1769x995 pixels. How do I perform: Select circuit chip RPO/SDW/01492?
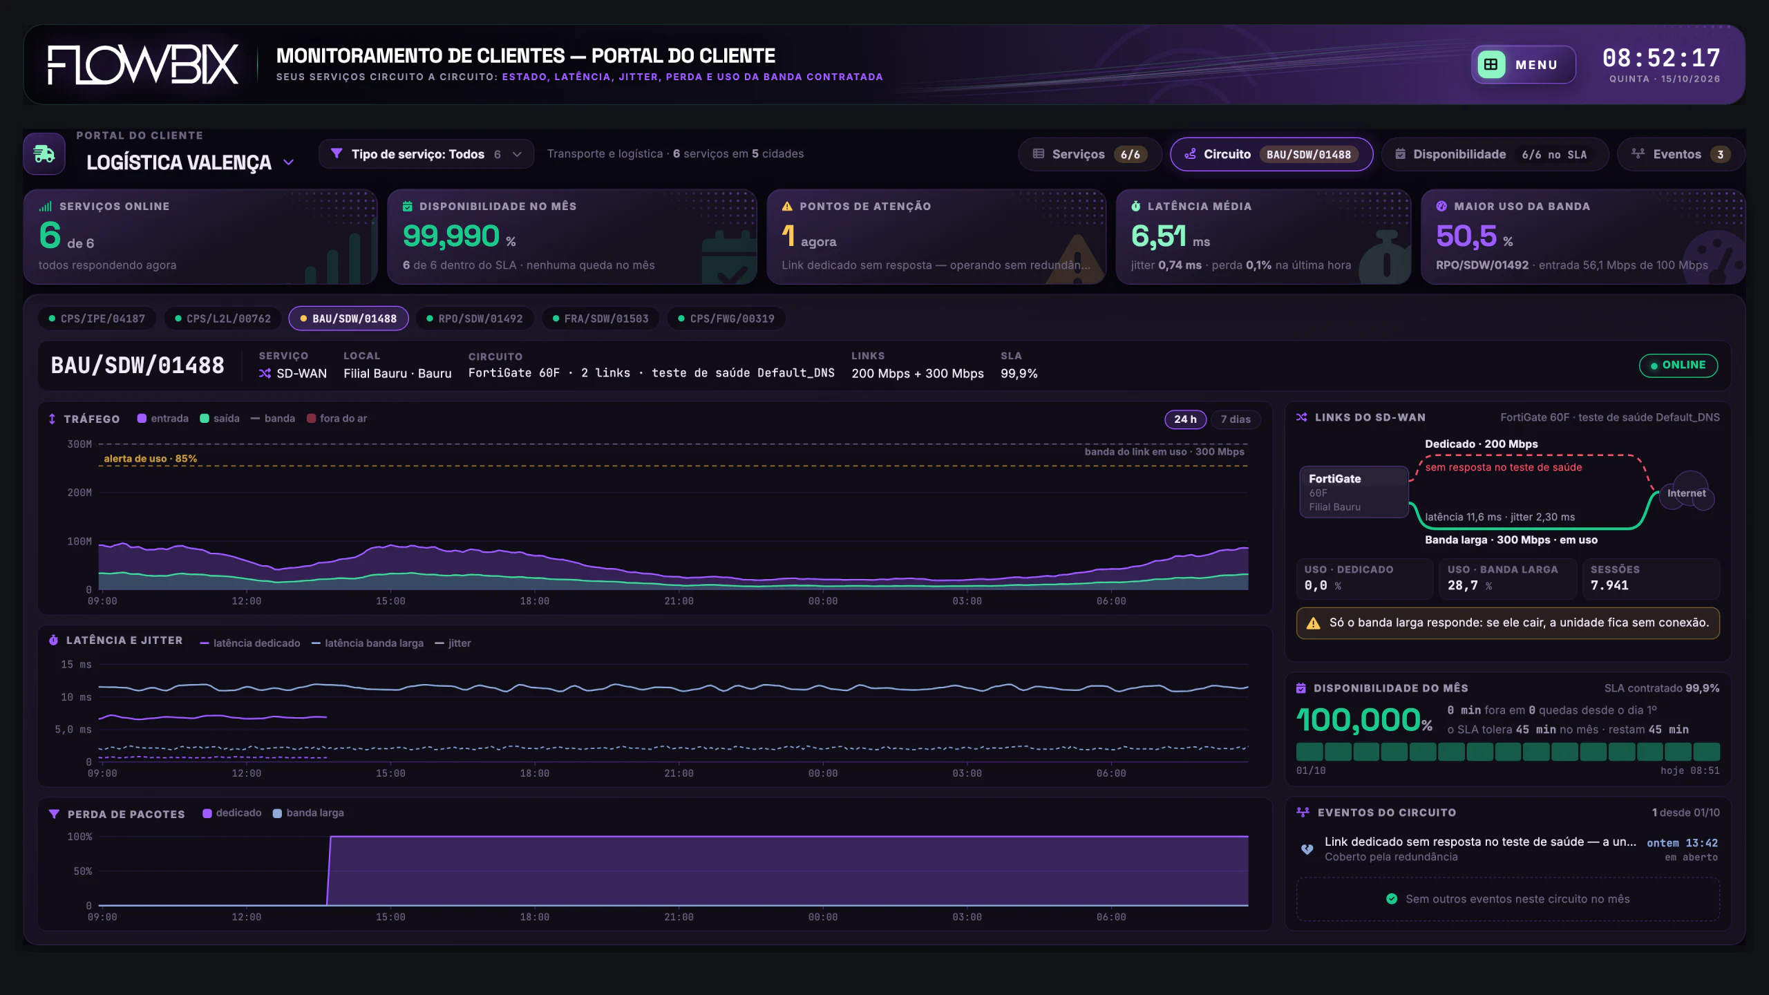(x=475, y=319)
